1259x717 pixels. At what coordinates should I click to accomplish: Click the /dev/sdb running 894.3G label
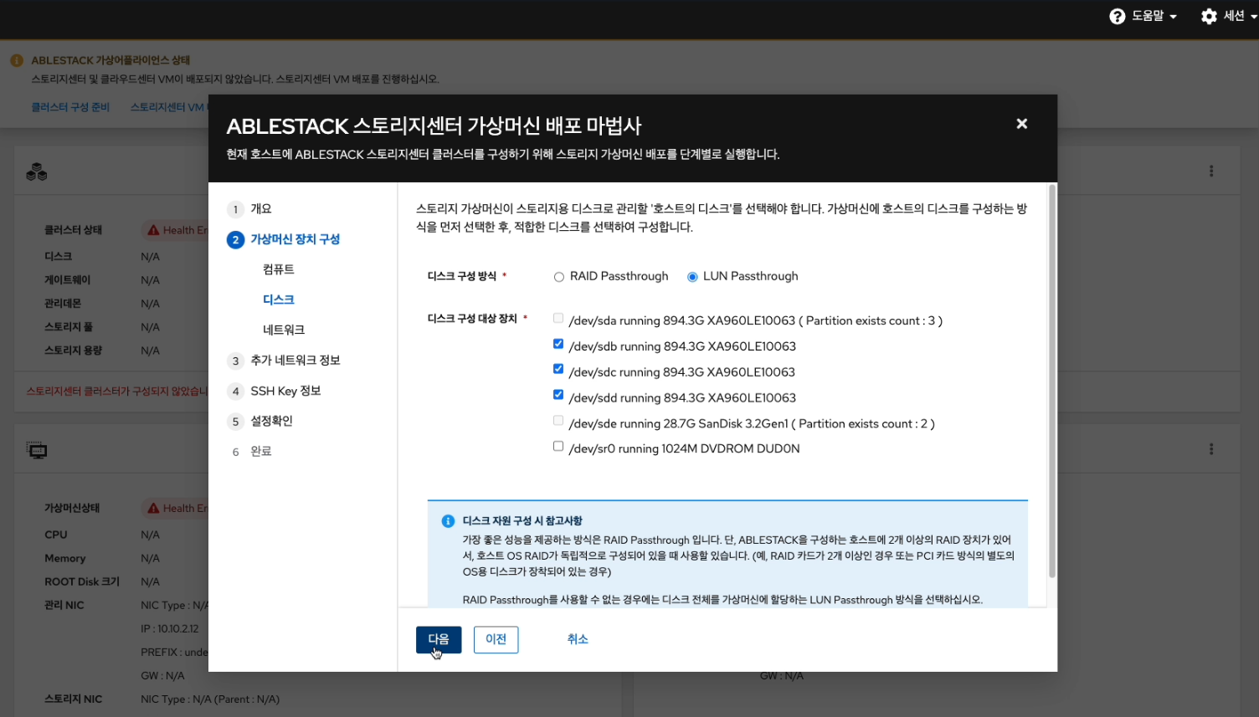pyautogui.click(x=682, y=346)
